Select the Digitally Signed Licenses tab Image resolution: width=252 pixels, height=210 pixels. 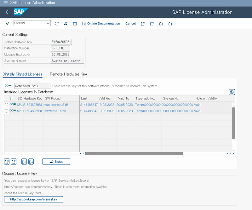tap(22, 74)
